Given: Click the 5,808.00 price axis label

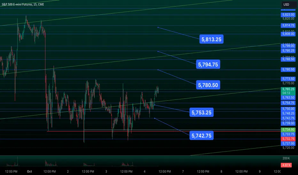Looking at the screenshot, I should 288,34.
